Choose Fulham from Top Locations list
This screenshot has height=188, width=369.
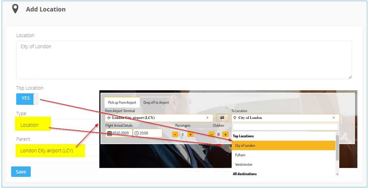(x=240, y=155)
